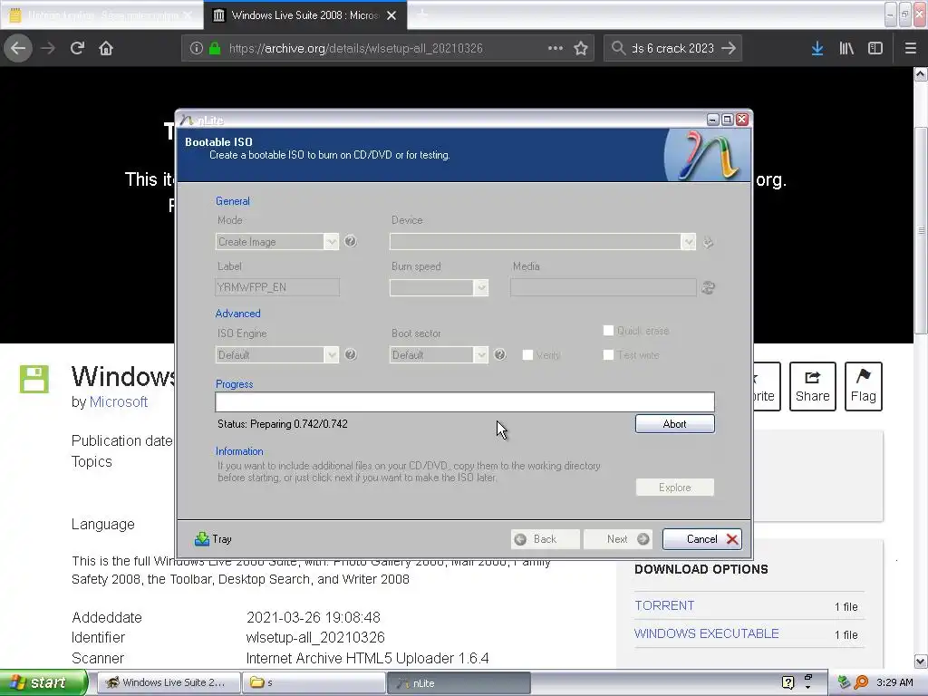Switch to the first browser tab

pos(101,15)
